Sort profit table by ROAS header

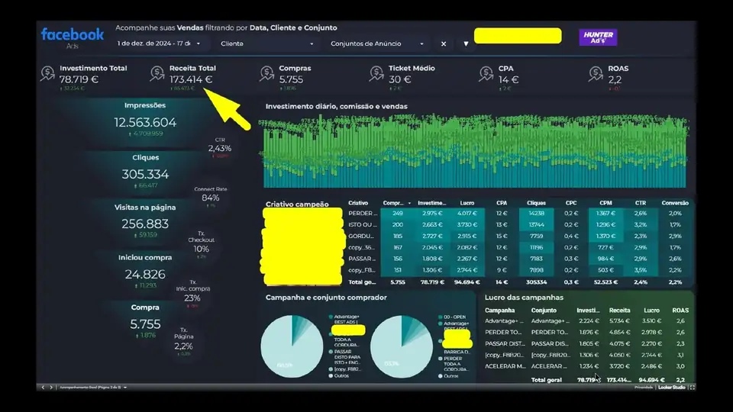[680, 311]
